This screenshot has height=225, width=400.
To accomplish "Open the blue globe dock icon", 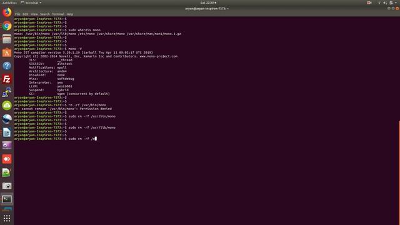I will pyautogui.click(x=7, y=119).
